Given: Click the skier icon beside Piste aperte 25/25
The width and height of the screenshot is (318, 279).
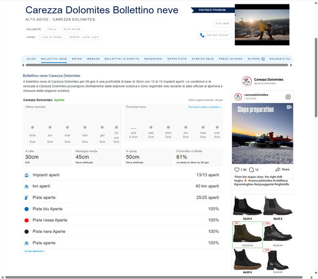Looking at the screenshot, I should click(26, 198).
